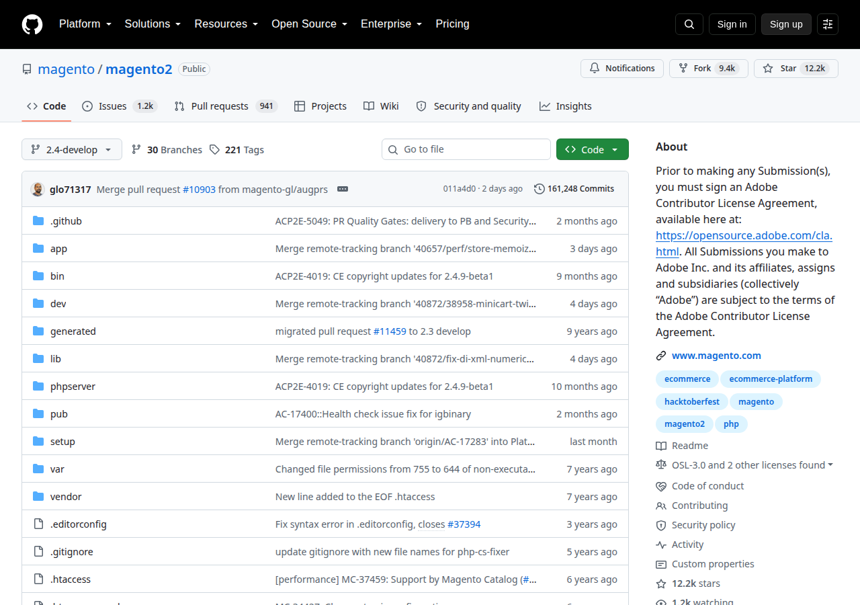The width and height of the screenshot is (860, 605).
Task: Open the search magnifier icon
Action: [689, 24]
